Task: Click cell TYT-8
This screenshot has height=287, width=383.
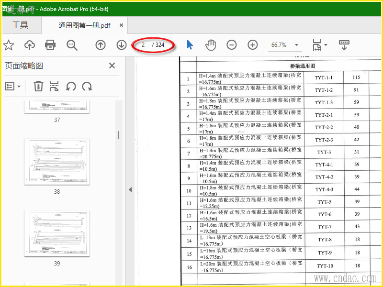Action: [325, 240]
